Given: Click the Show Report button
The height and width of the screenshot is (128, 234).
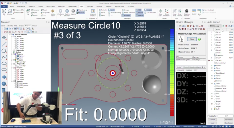Looking at the screenshot, I should tap(229, 123).
